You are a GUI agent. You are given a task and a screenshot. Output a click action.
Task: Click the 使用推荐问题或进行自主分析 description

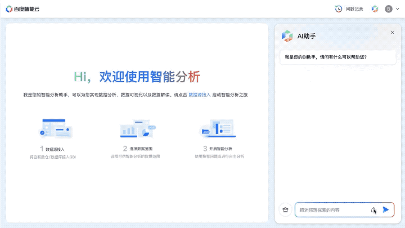tap(219, 157)
